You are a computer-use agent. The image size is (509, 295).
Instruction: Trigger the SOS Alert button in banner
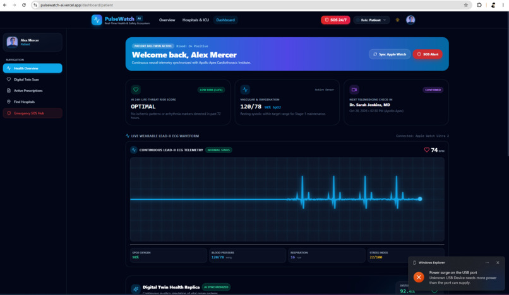[428, 54]
